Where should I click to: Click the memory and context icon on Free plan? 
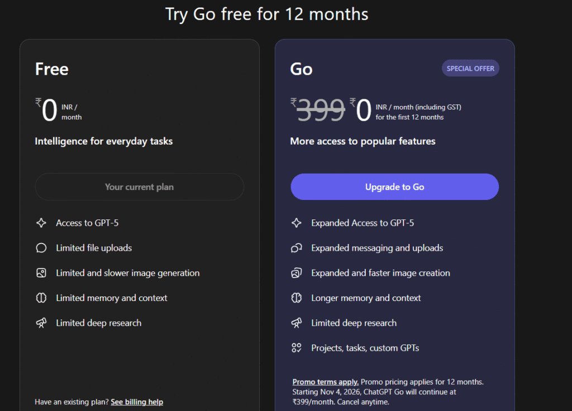[41, 298]
